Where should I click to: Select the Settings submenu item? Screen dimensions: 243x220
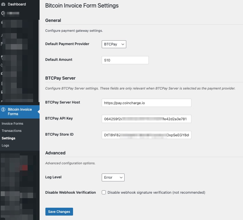tap(9, 138)
